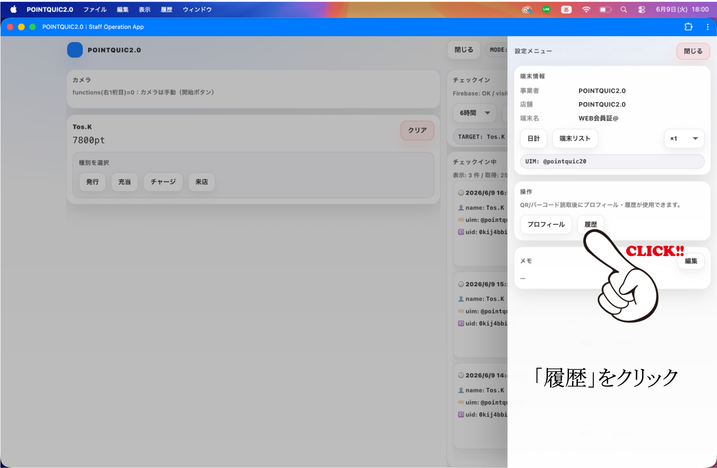This screenshot has height=468, width=717.
Task: Open the ×1 multiplier dropdown
Action: (684, 139)
